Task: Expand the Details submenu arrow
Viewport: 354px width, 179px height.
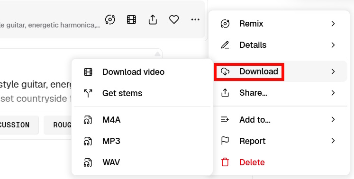Action: coord(333,45)
